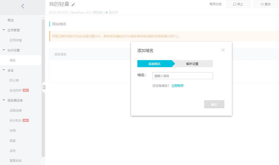Image resolution: width=279 pixels, height=165 pixels.
Task: Open the 常用文档 documentation link
Action: [x=215, y=4]
